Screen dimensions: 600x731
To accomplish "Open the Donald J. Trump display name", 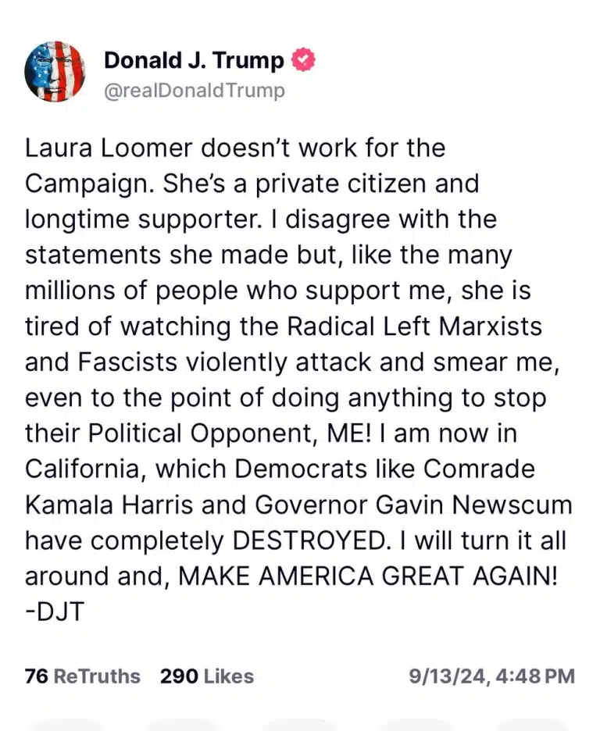I will click(x=194, y=60).
